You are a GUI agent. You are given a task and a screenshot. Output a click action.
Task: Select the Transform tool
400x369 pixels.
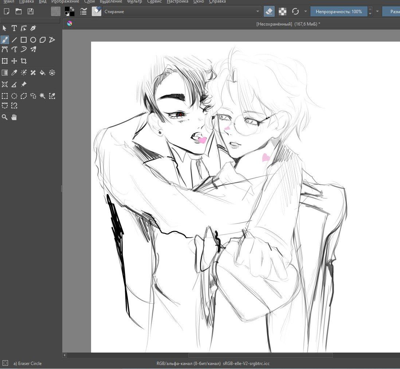[x=5, y=61]
